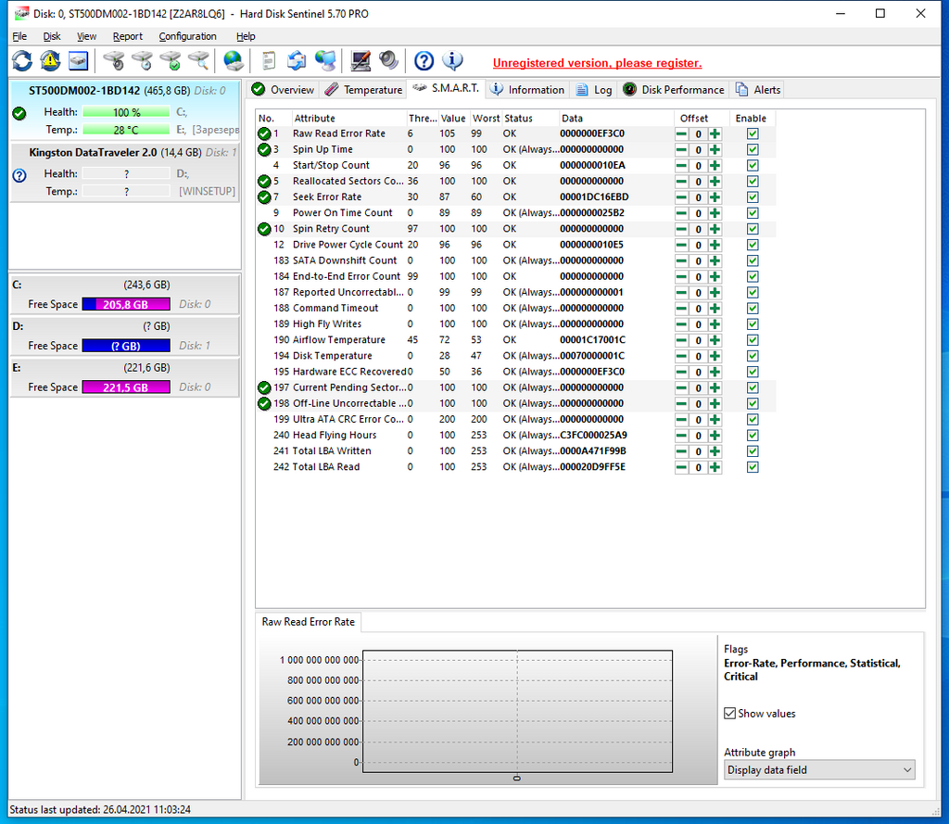Image resolution: width=949 pixels, height=824 pixels.
Task: Click the speaker sound toolbar icon
Action: coord(388,61)
